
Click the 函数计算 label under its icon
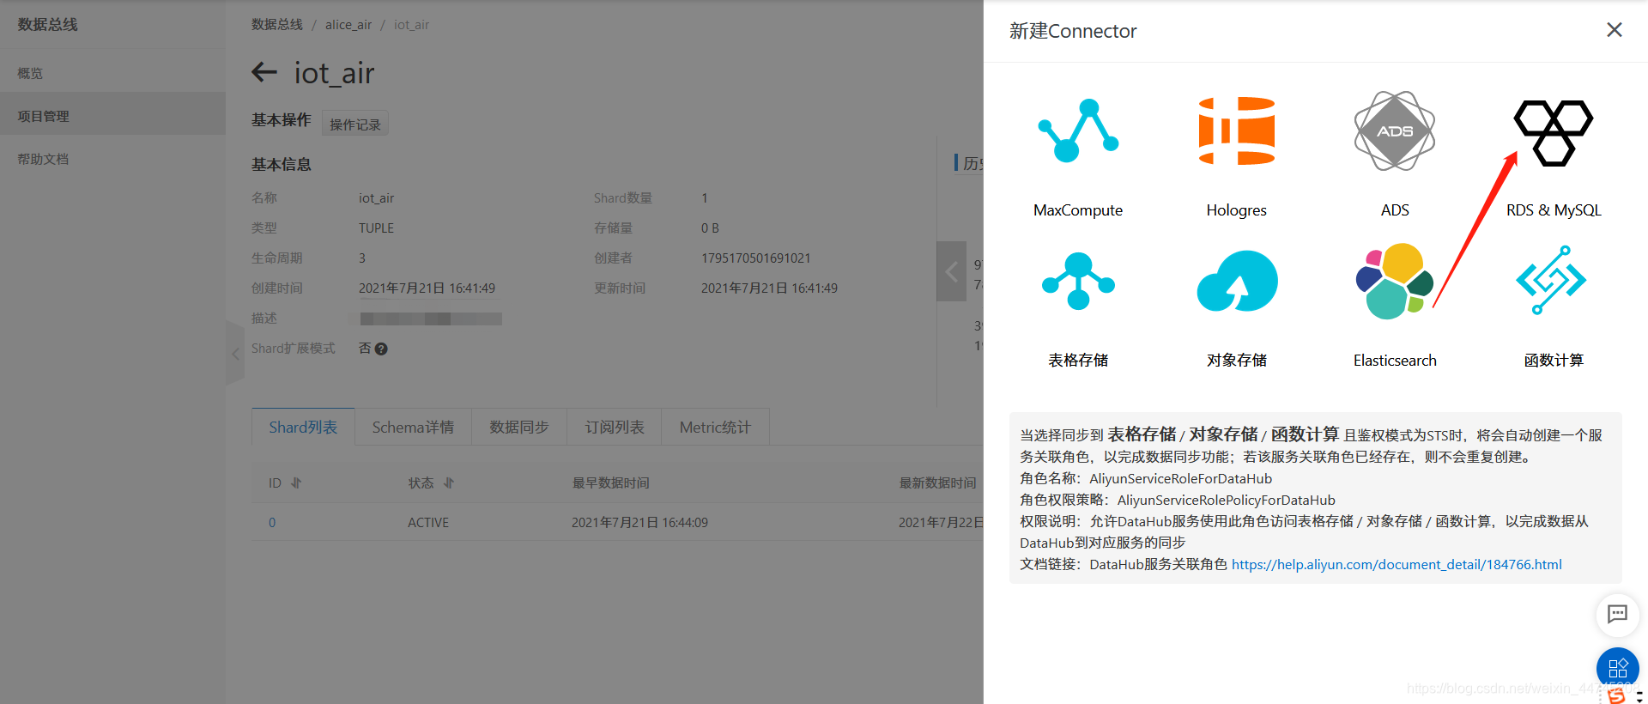pos(1554,361)
